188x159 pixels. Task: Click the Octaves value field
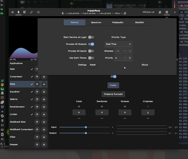click(125, 112)
